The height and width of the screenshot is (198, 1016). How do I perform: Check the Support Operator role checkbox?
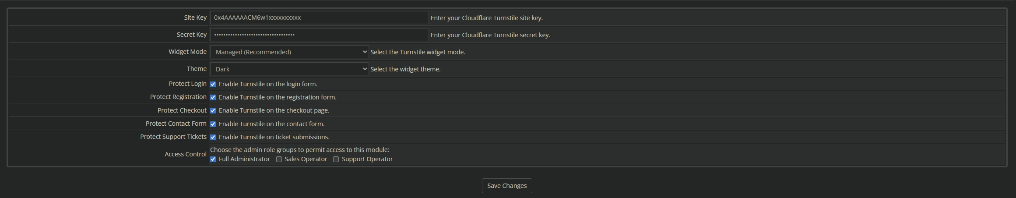click(336, 159)
